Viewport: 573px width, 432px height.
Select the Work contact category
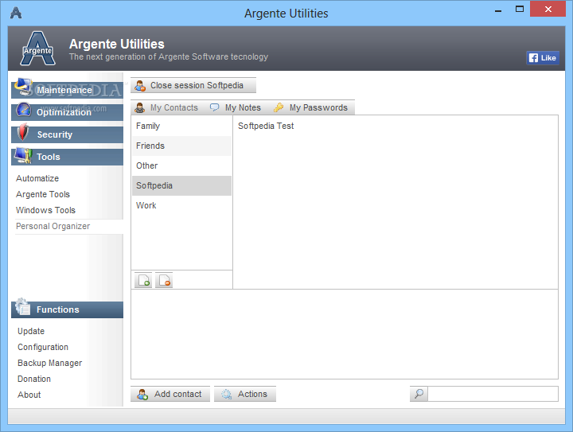coord(181,205)
